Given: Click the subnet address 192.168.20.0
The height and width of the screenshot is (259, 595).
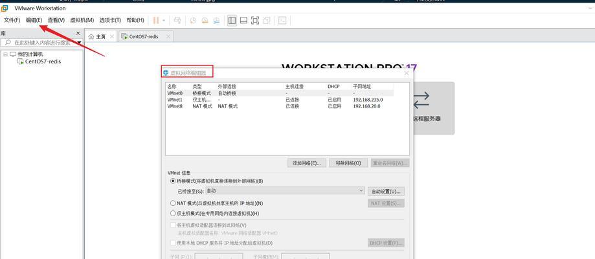Looking at the screenshot, I should click(x=366, y=106).
